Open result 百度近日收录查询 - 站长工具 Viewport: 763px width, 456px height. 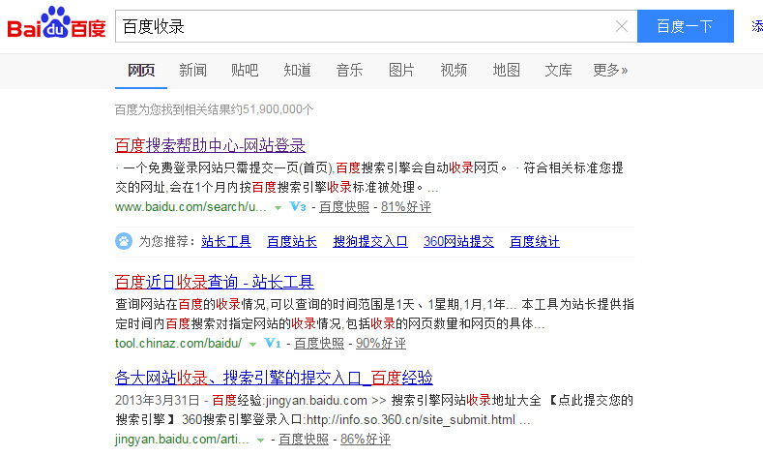click(x=215, y=282)
